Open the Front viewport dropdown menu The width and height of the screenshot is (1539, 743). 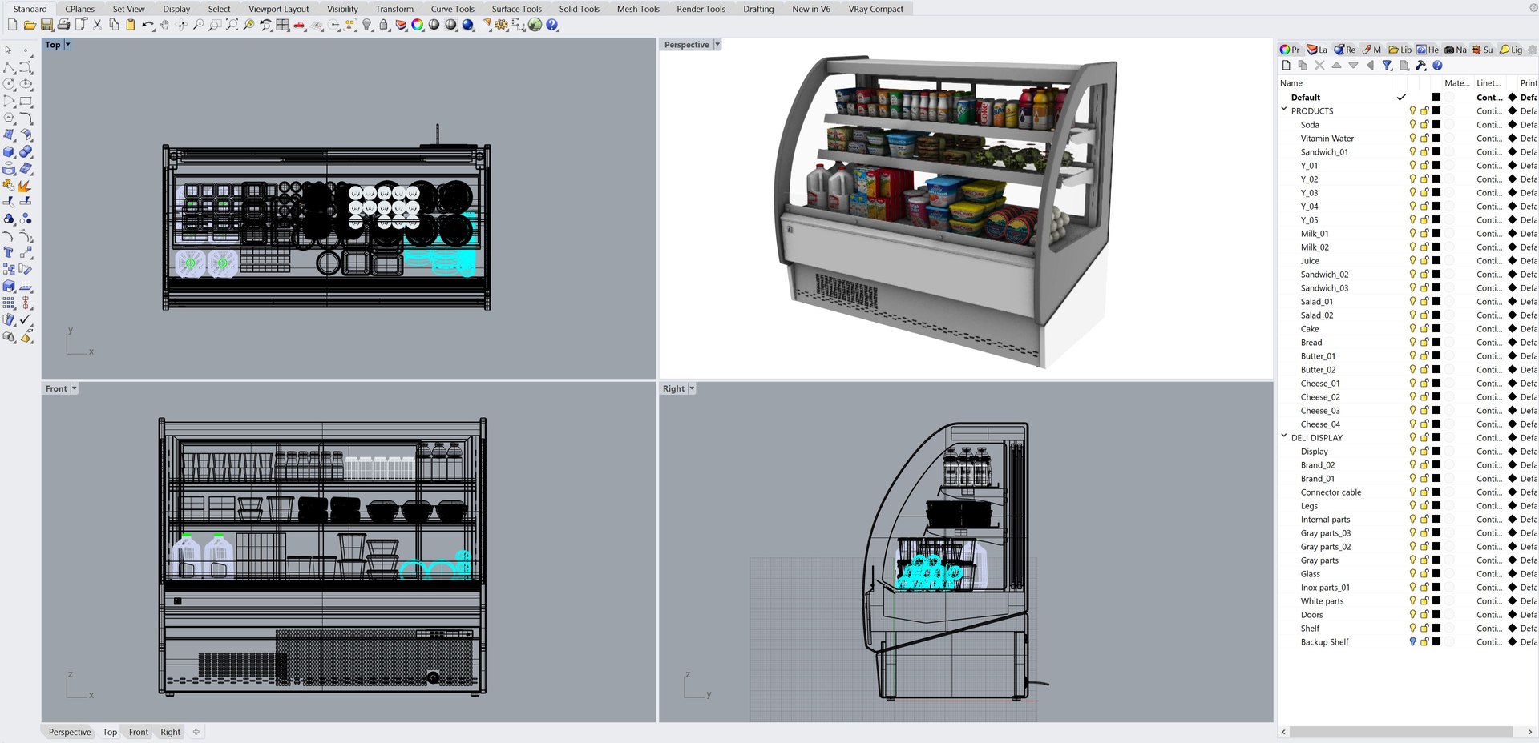point(75,388)
